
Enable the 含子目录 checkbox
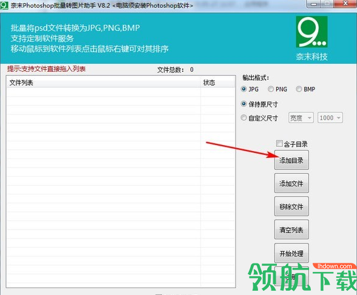(279, 143)
